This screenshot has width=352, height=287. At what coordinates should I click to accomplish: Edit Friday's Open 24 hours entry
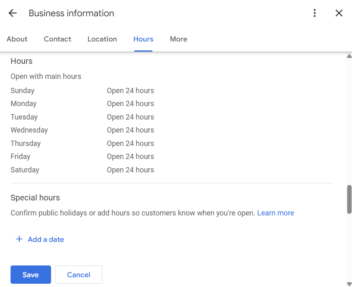click(x=130, y=157)
